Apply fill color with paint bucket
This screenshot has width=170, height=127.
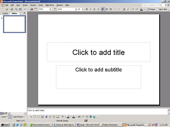[63, 117]
